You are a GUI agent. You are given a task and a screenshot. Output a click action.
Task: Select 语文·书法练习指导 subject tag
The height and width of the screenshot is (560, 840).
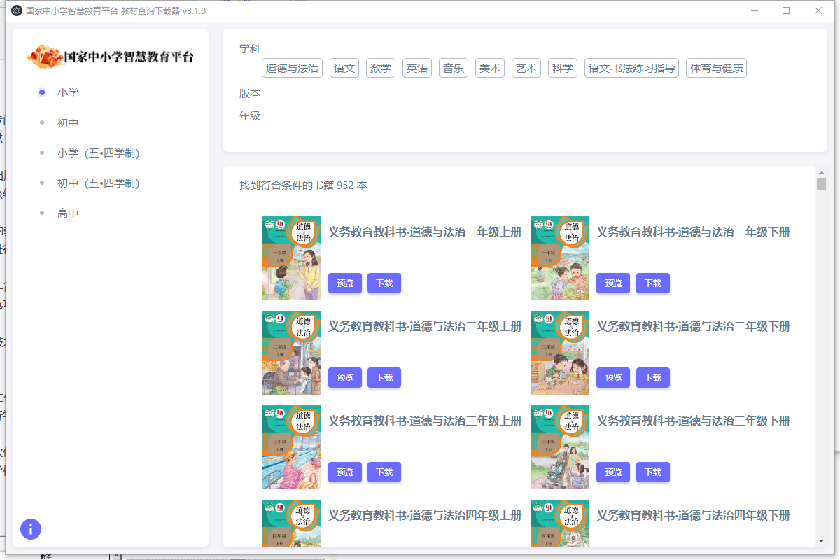(631, 68)
